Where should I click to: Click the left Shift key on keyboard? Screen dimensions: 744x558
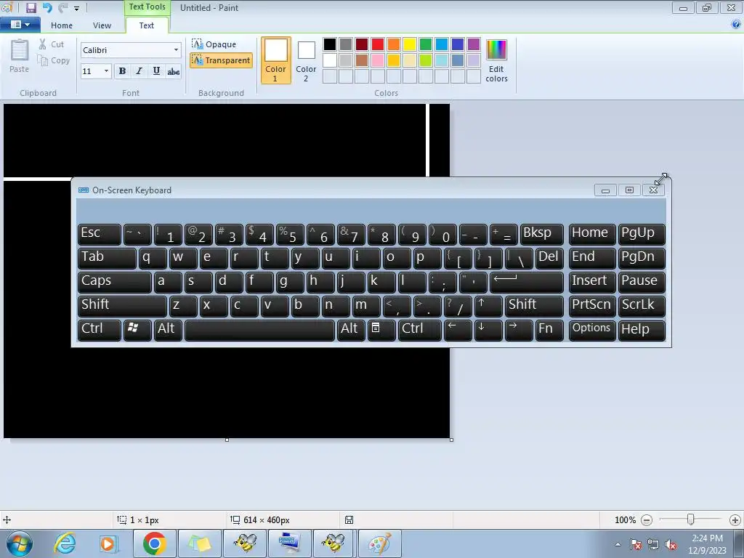pos(122,306)
